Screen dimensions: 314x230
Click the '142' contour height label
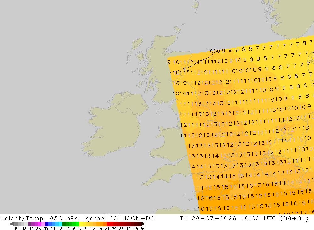coord(184,68)
